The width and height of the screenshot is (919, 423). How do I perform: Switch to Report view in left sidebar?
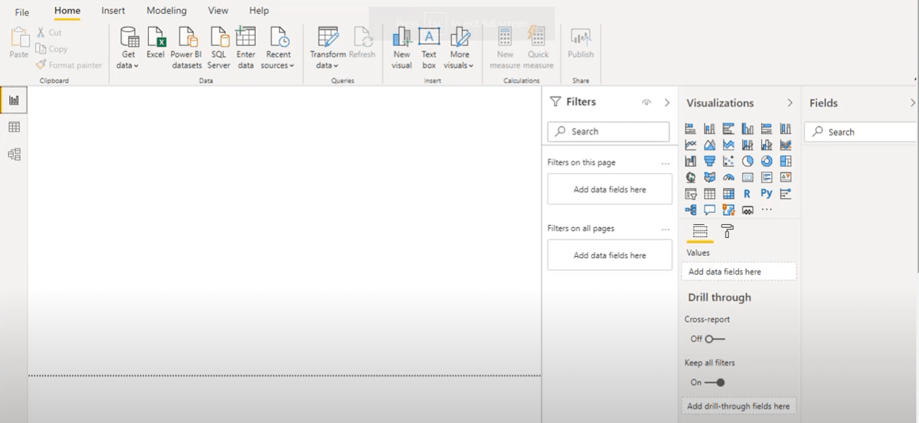pos(14,100)
